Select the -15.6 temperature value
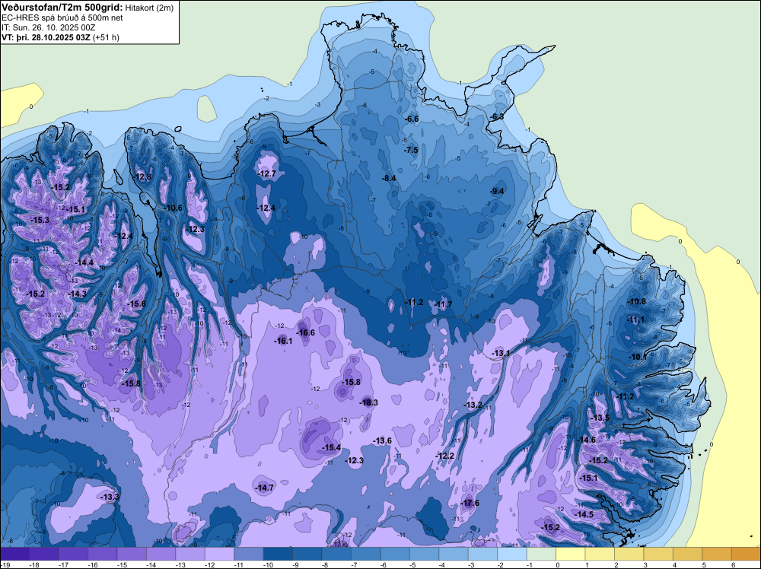Screen dimensions: 761x569 (137, 304)
